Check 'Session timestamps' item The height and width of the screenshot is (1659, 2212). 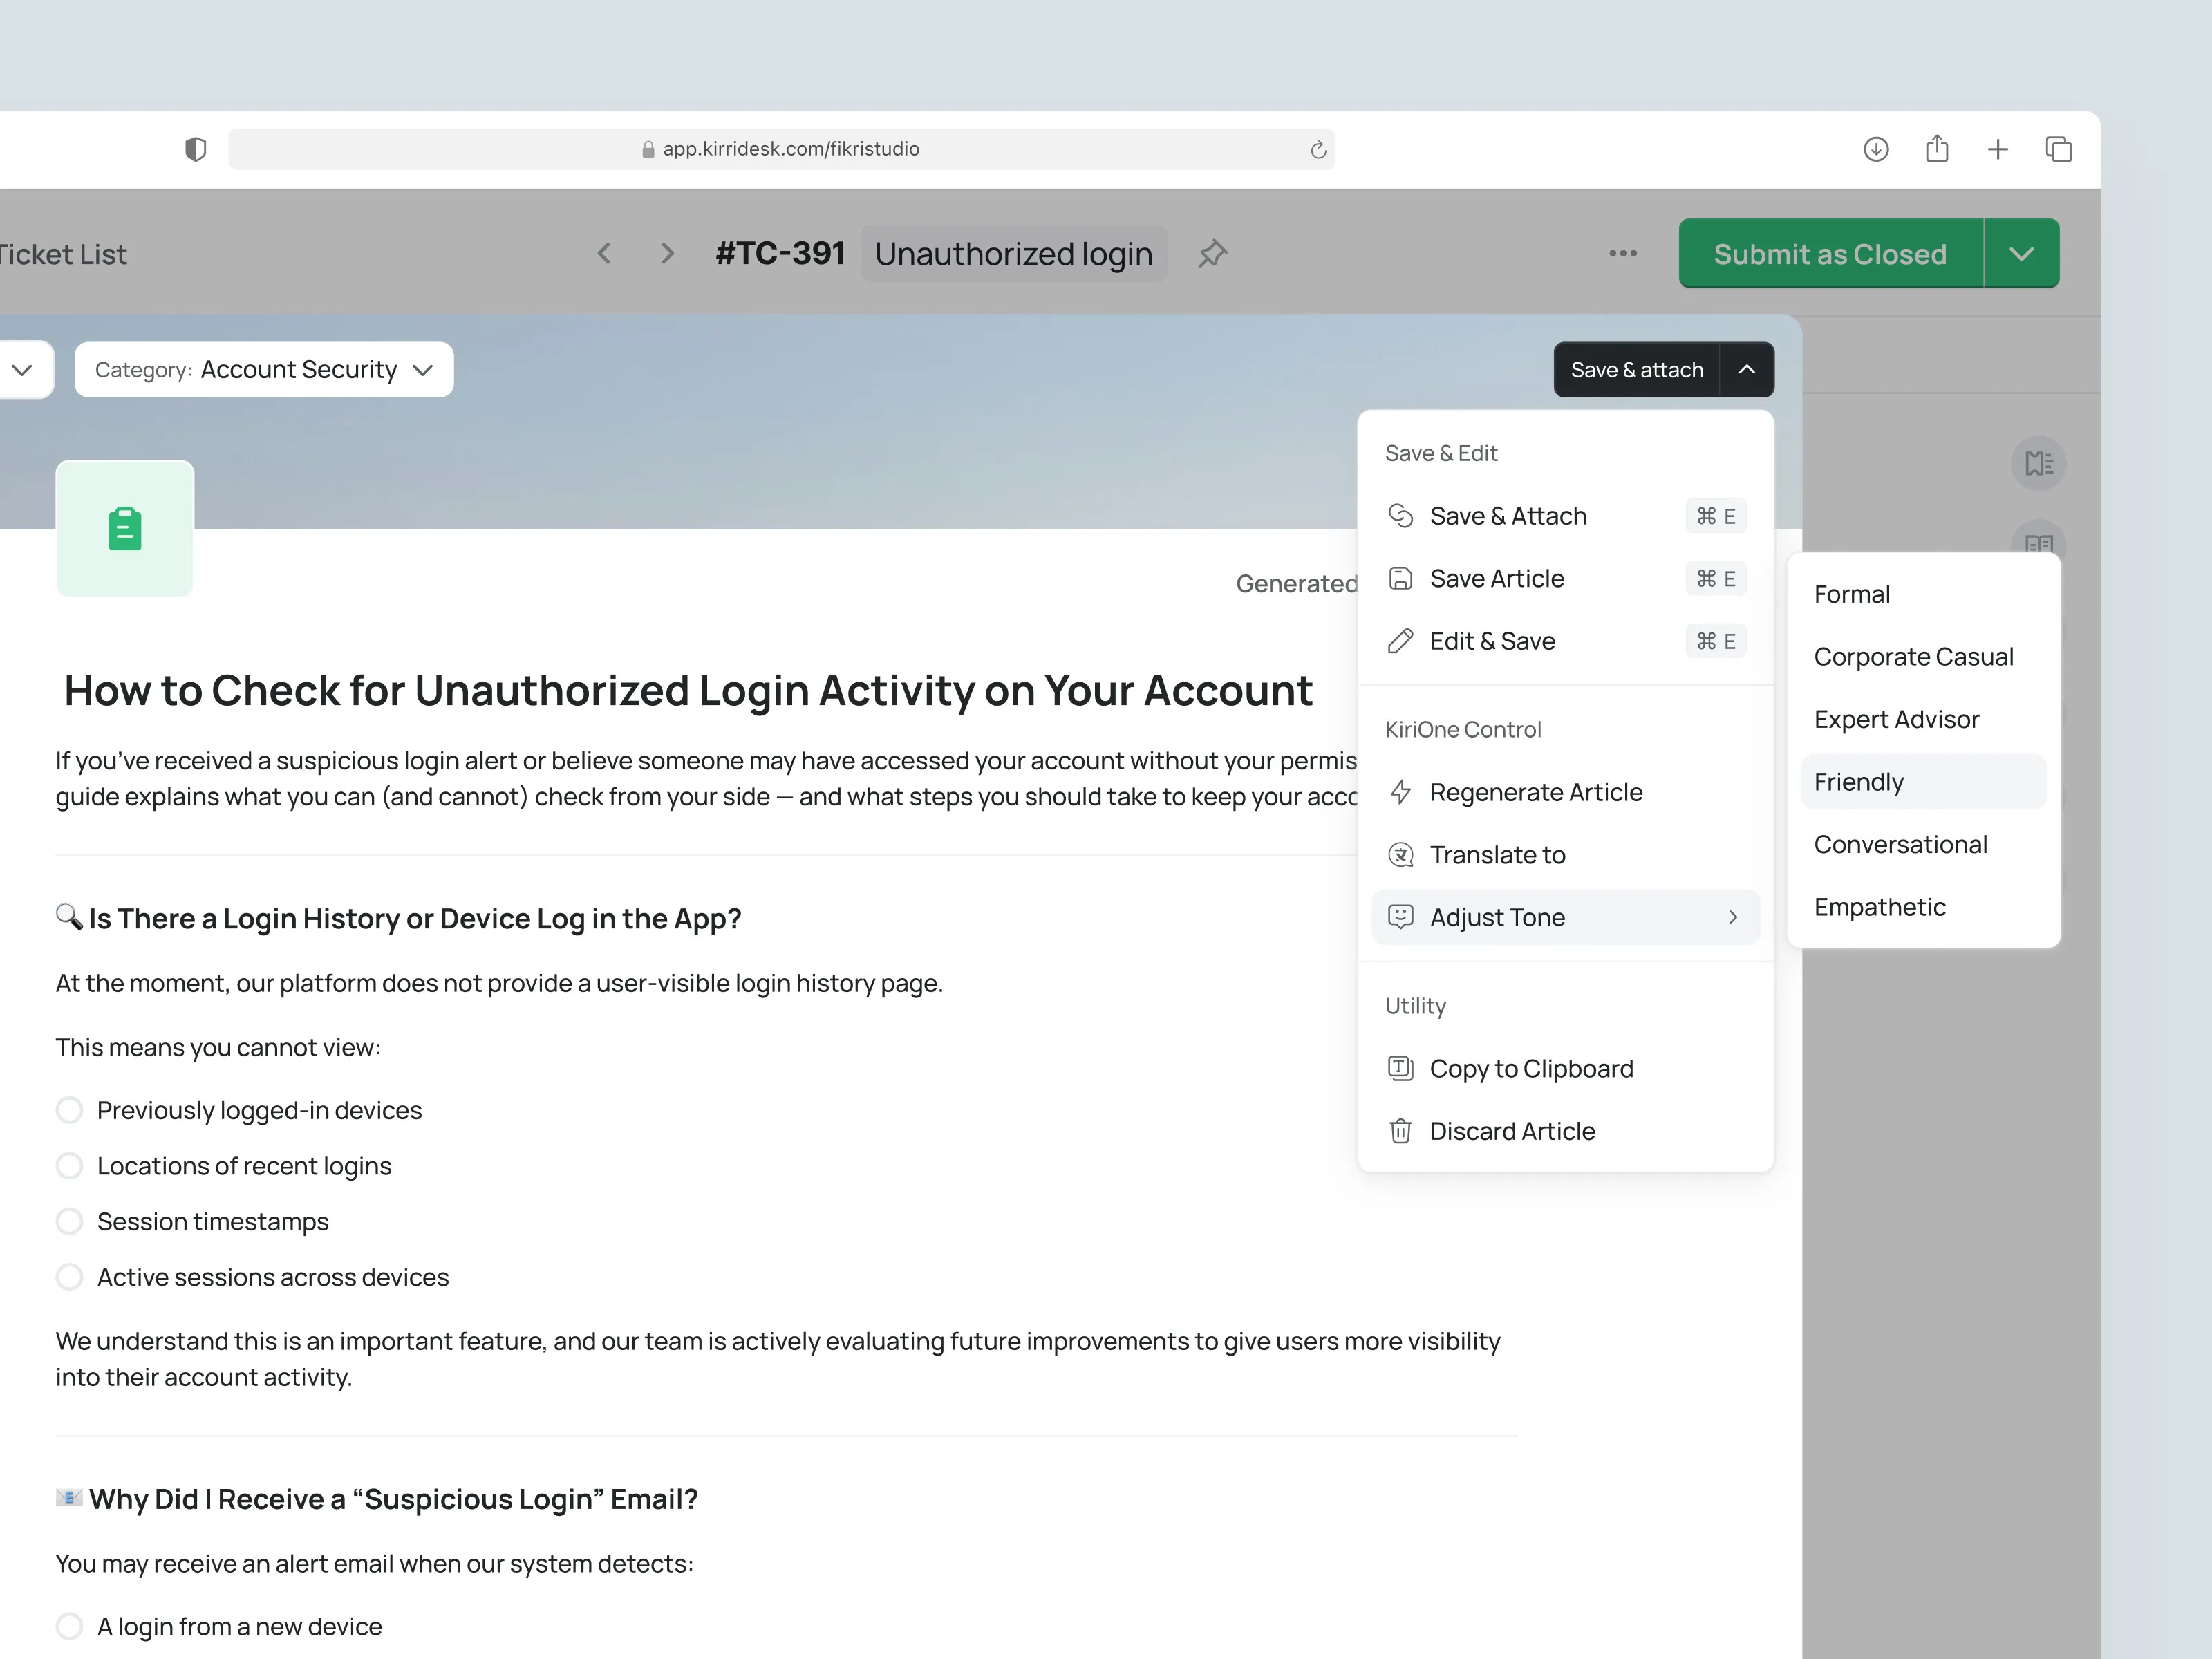[69, 1221]
